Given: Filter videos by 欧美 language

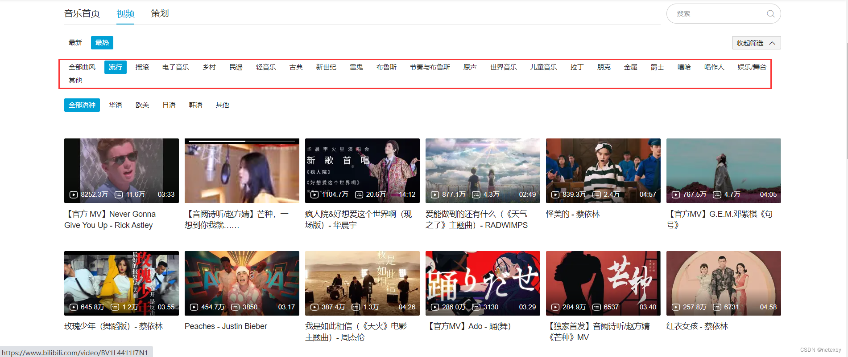Looking at the screenshot, I should [x=142, y=105].
